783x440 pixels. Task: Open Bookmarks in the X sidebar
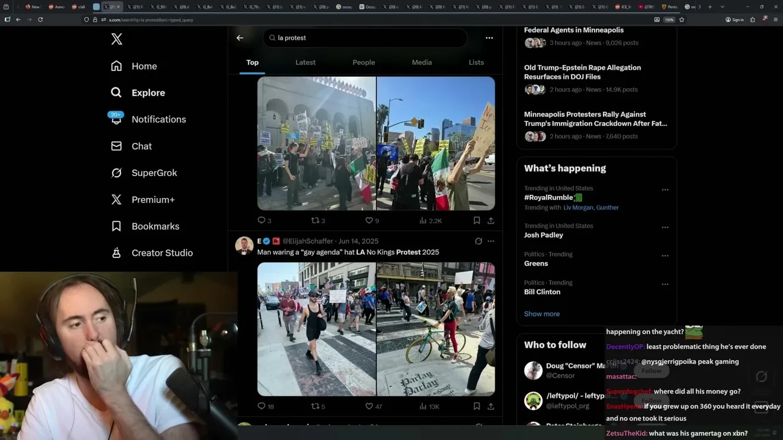(145, 226)
